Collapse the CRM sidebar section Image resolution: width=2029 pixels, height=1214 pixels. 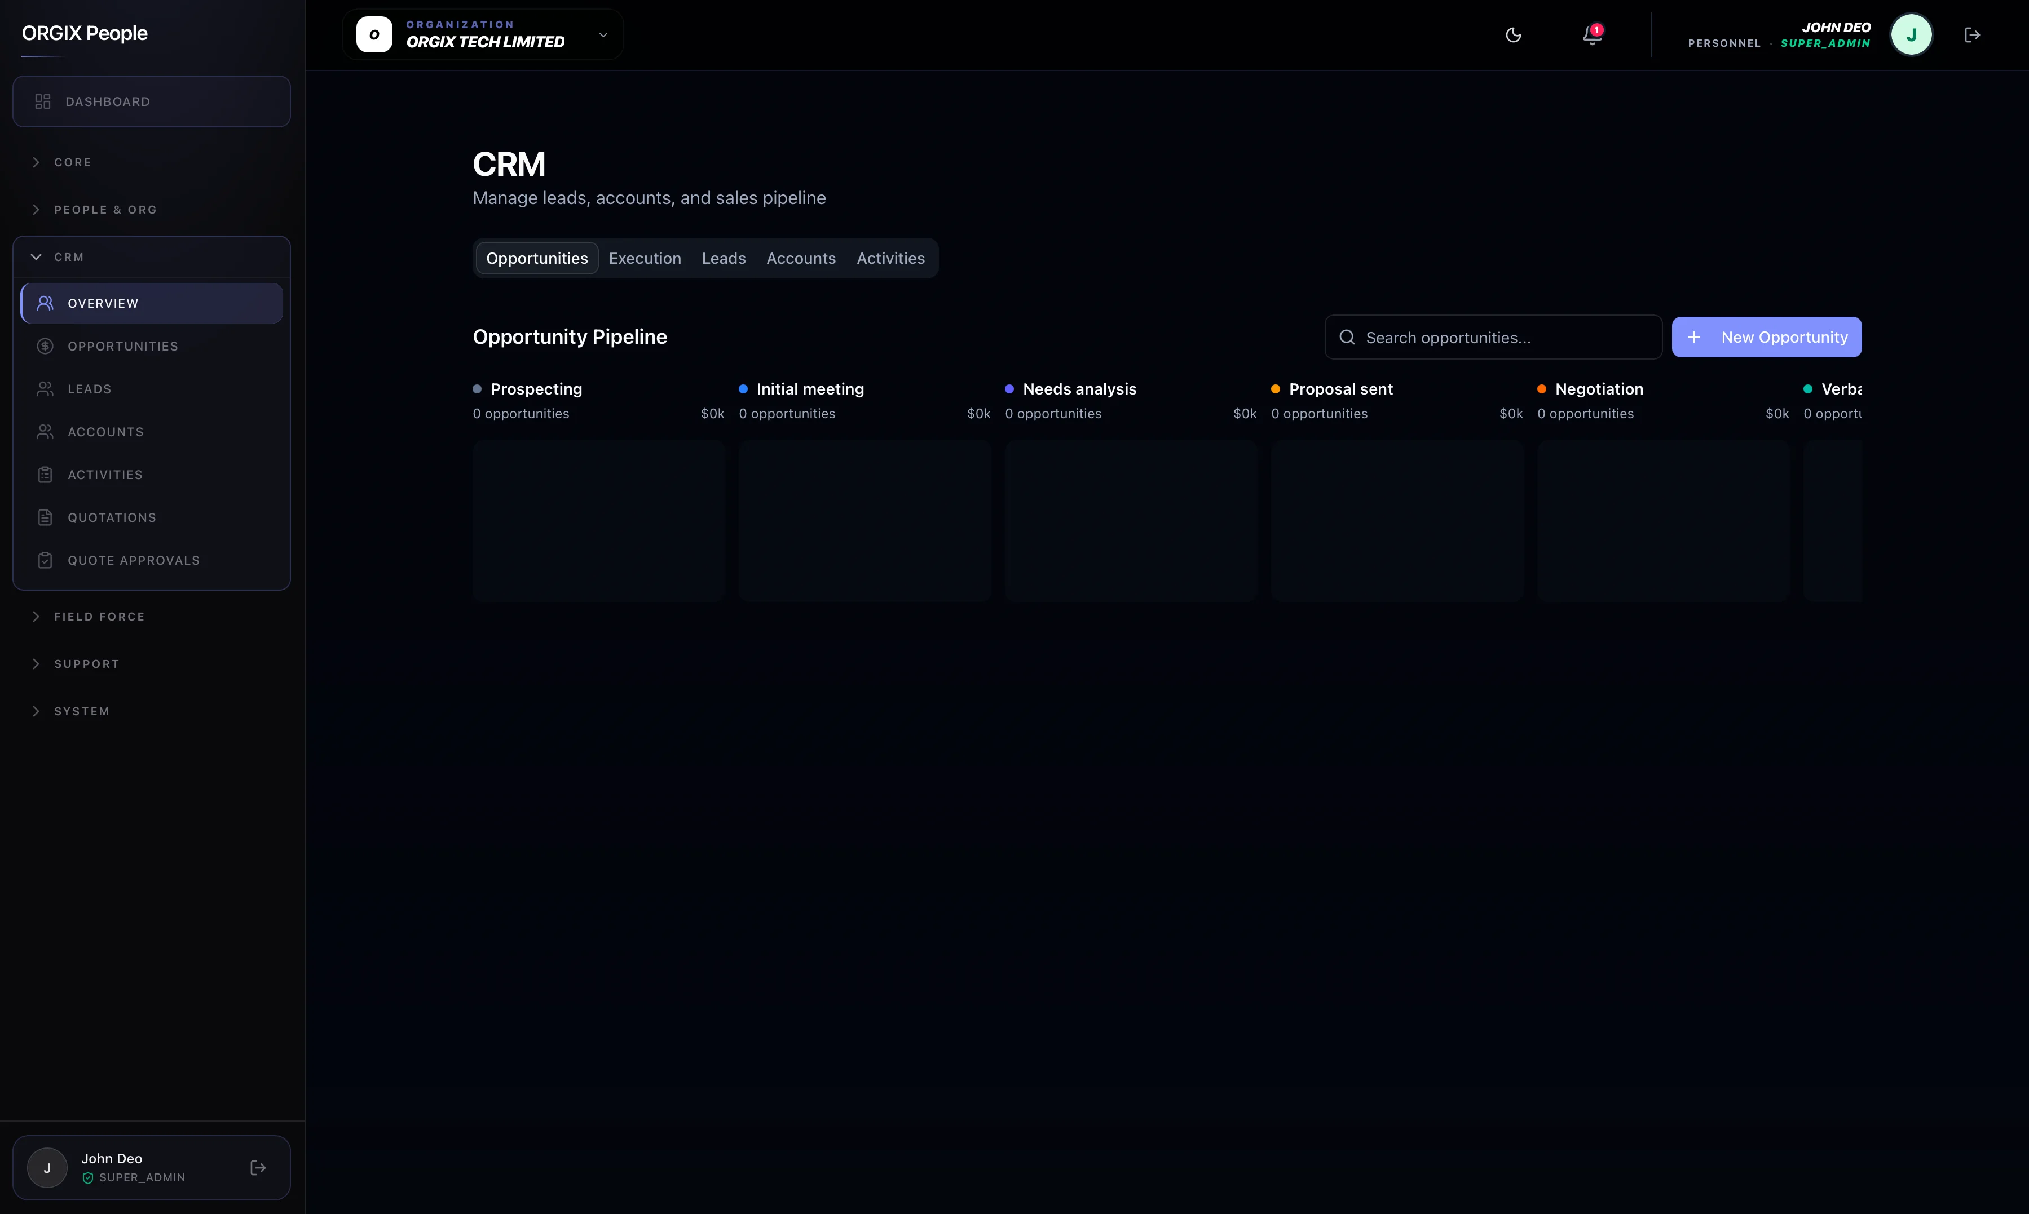(x=152, y=257)
